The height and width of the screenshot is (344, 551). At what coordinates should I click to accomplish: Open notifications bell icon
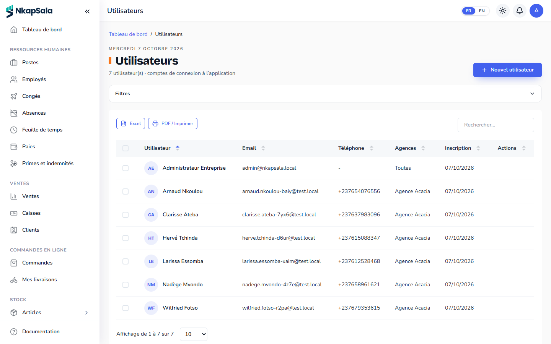[x=520, y=11]
